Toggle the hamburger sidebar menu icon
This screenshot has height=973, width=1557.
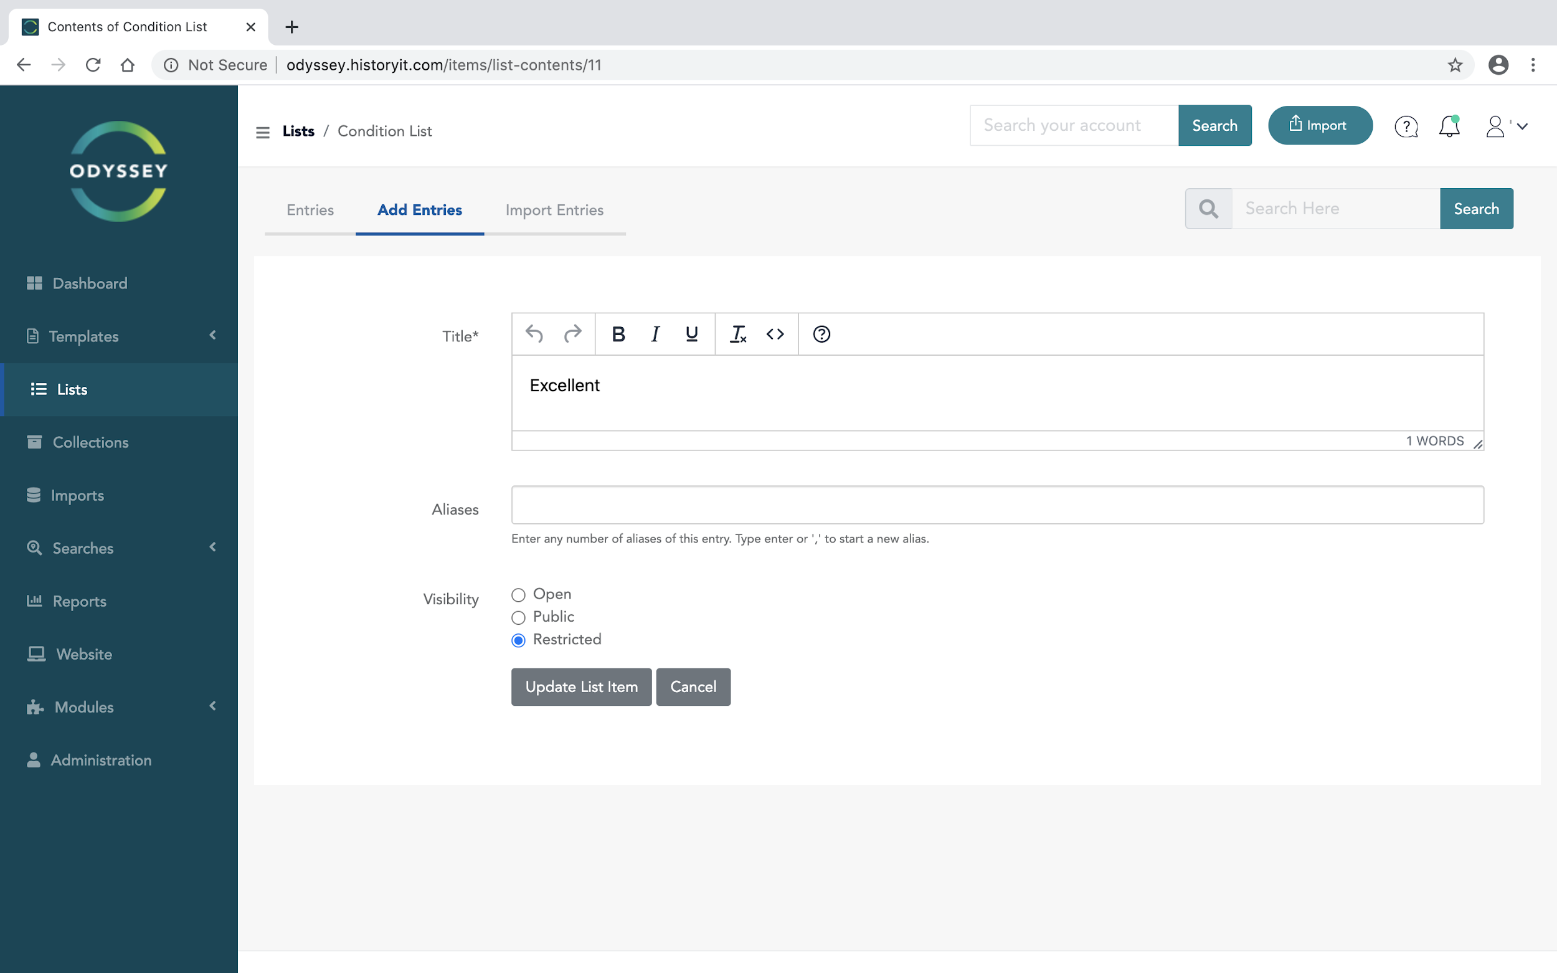(x=262, y=133)
